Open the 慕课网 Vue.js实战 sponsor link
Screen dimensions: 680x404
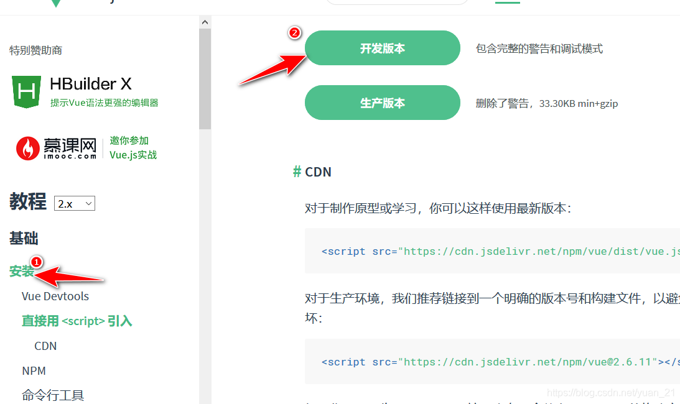[86, 149]
